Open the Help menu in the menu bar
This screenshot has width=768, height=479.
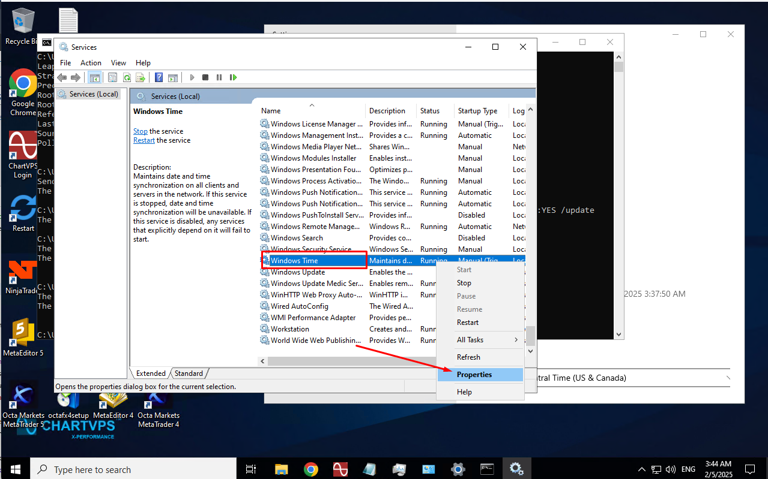(143, 63)
